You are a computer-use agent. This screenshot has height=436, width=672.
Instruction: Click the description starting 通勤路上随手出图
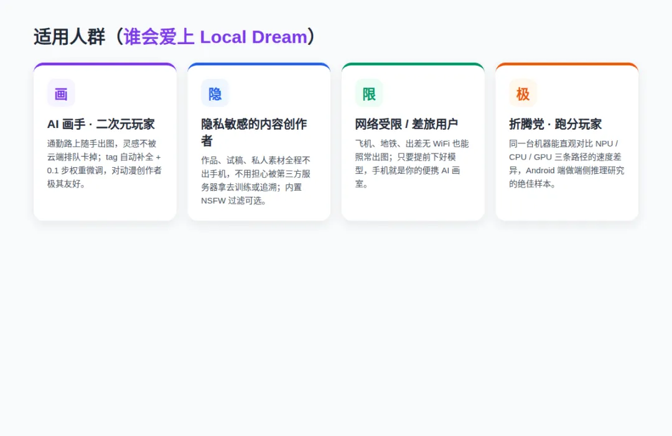[105, 163]
